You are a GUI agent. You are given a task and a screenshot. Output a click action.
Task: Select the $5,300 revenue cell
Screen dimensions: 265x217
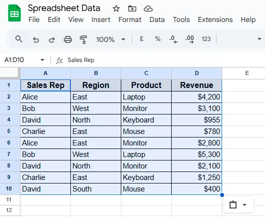pos(197,154)
